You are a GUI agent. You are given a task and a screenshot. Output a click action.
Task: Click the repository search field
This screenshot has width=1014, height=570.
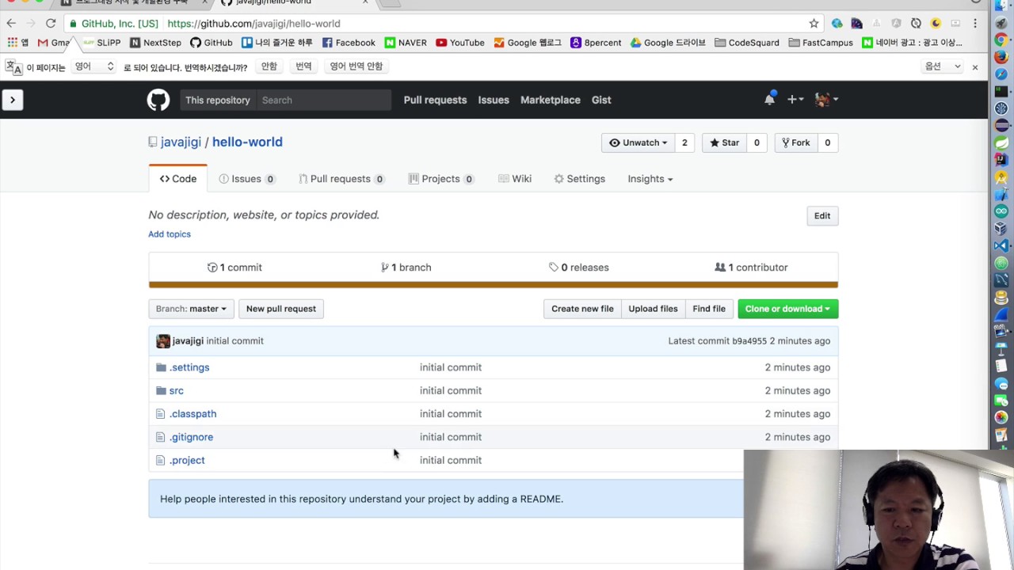pos(323,100)
